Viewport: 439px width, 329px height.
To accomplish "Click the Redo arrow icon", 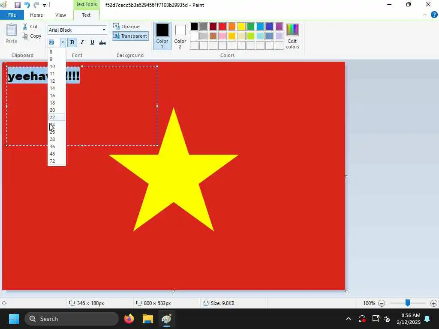I will point(36,5).
